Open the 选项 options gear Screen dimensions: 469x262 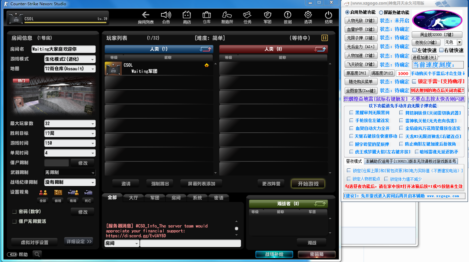(x=308, y=15)
